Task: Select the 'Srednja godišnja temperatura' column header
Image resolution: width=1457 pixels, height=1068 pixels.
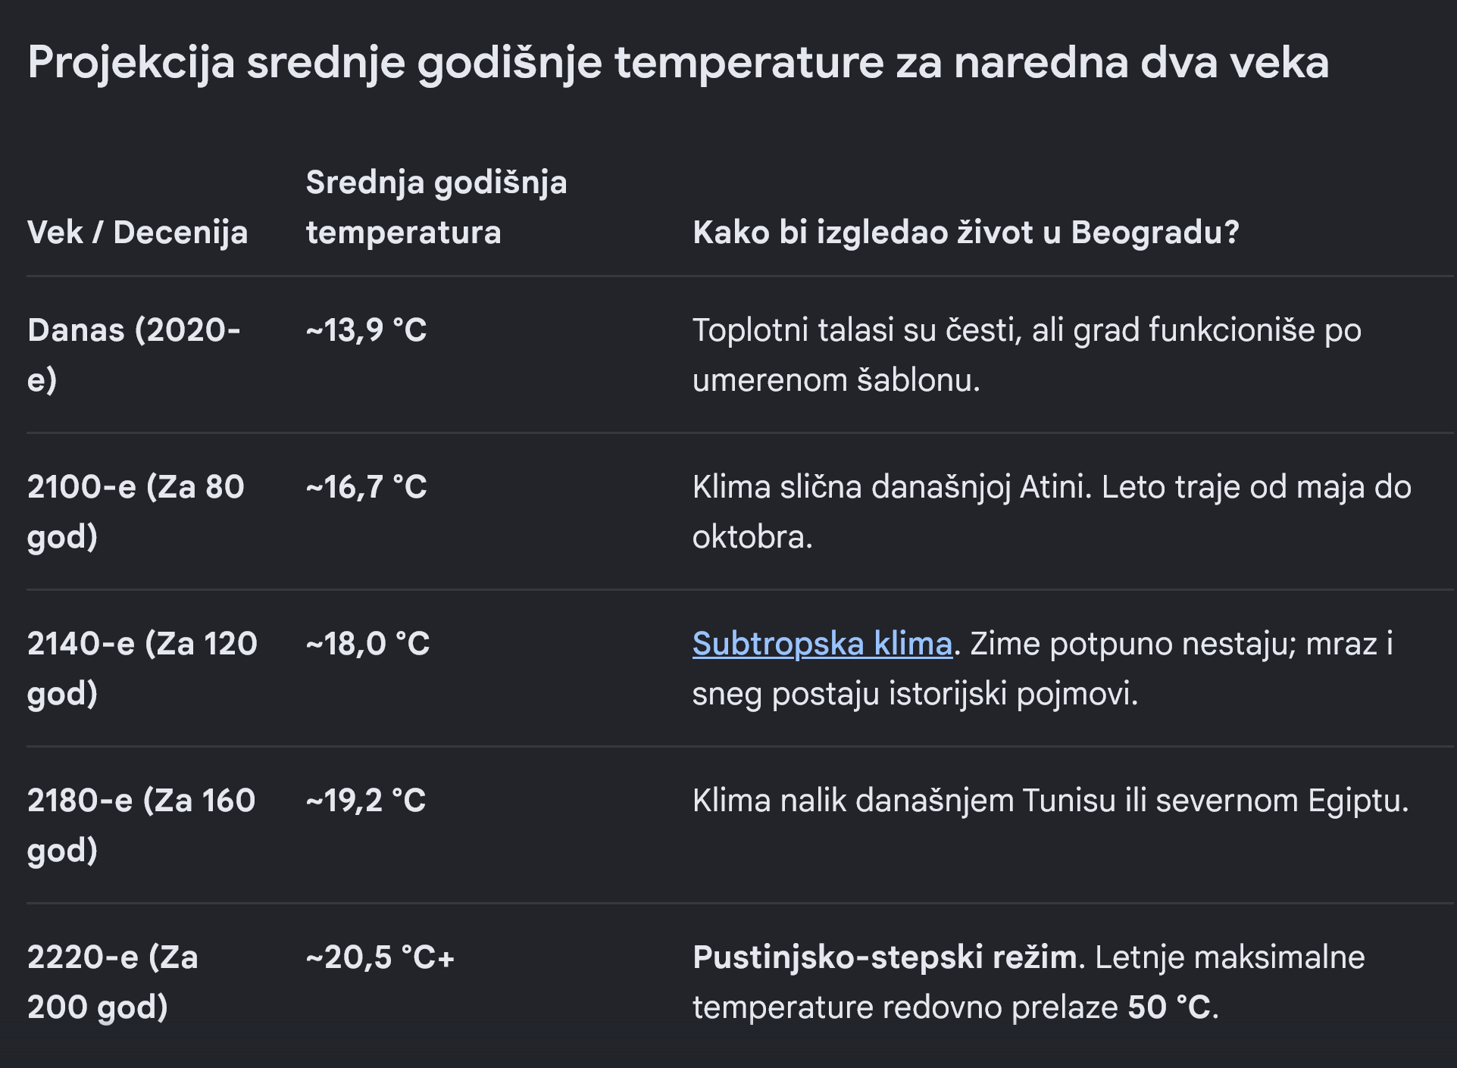Action: [436, 208]
